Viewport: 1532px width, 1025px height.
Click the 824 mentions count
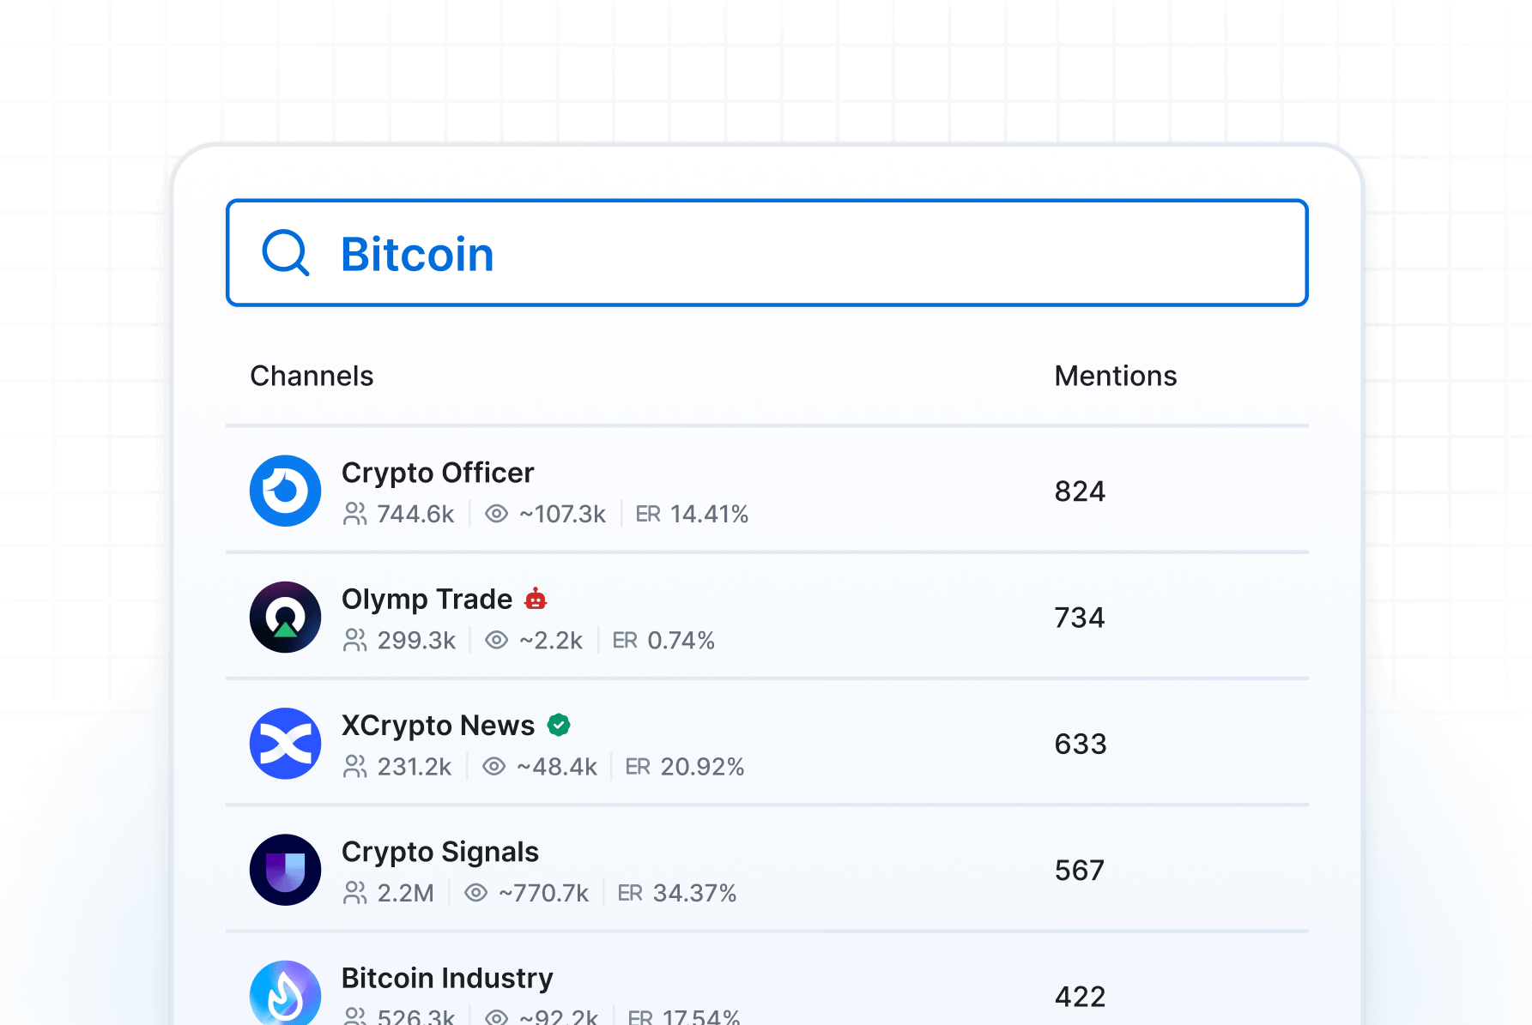point(1080,491)
